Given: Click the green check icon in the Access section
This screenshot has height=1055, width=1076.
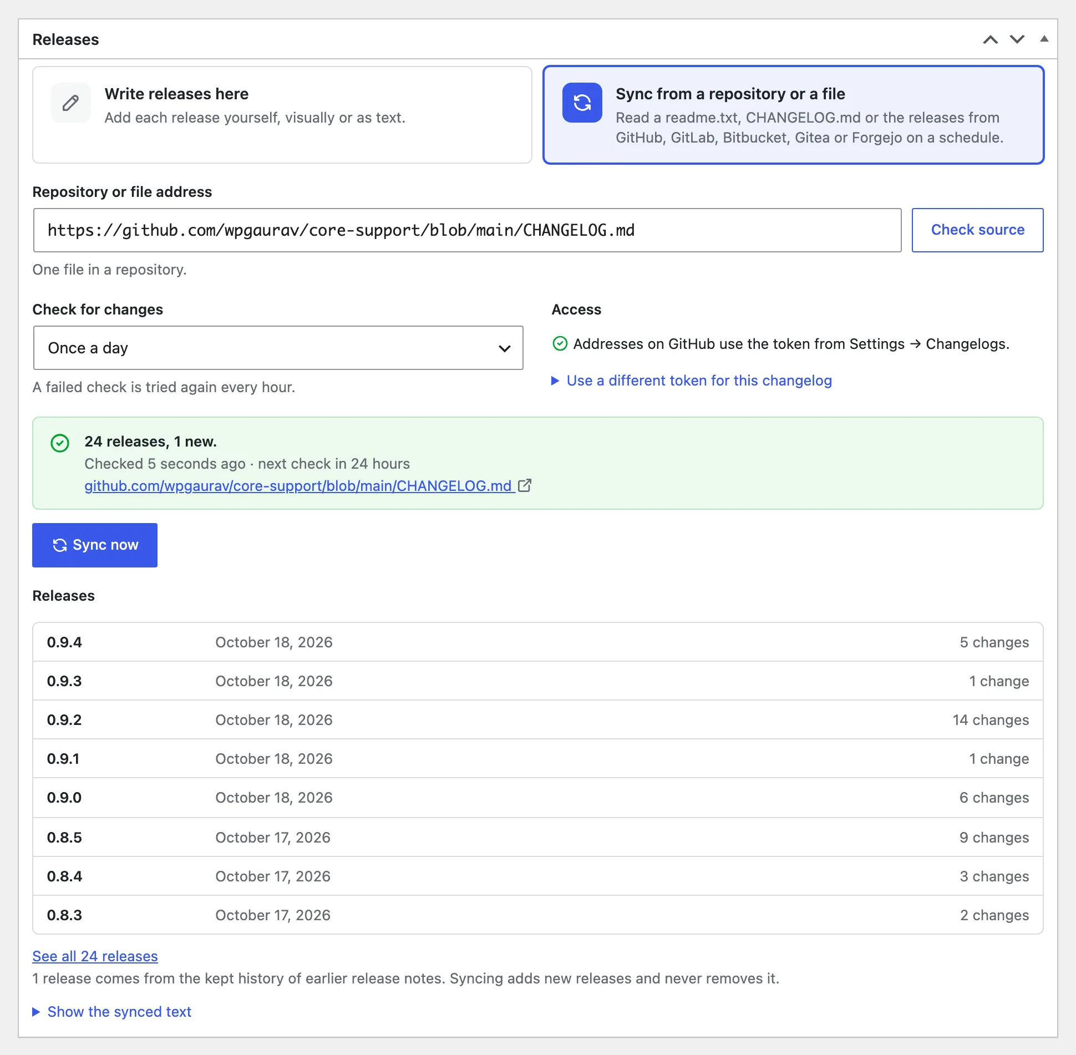Looking at the screenshot, I should [560, 344].
